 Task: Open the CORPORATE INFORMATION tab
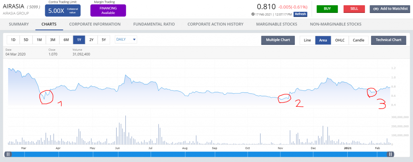[95, 24]
